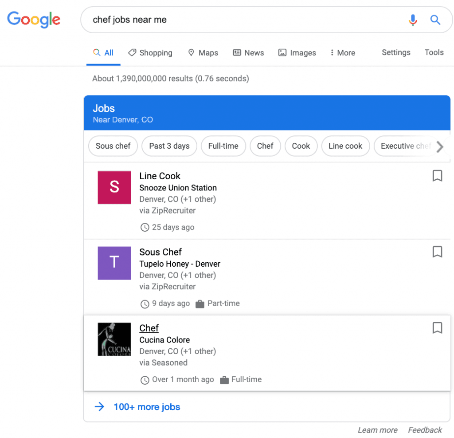This screenshot has width=454, height=438.
Task: Save the Line Cook job with bookmark
Action: tap(437, 176)
